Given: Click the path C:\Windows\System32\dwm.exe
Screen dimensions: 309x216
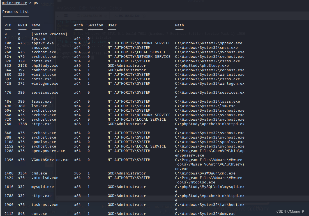Looking at the screenshot, I should 205,214.
